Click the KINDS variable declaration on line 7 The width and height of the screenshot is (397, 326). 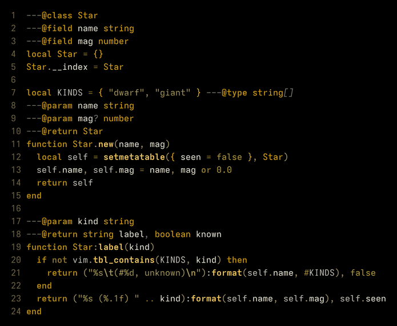coord(70,93)
